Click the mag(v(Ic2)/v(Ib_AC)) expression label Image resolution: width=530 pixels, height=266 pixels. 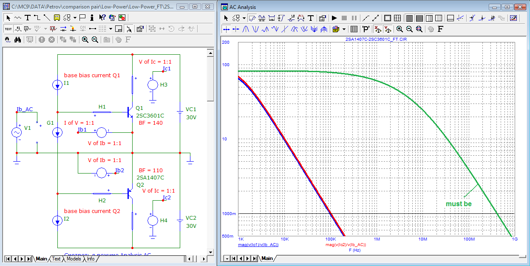(x=346, y=245)
